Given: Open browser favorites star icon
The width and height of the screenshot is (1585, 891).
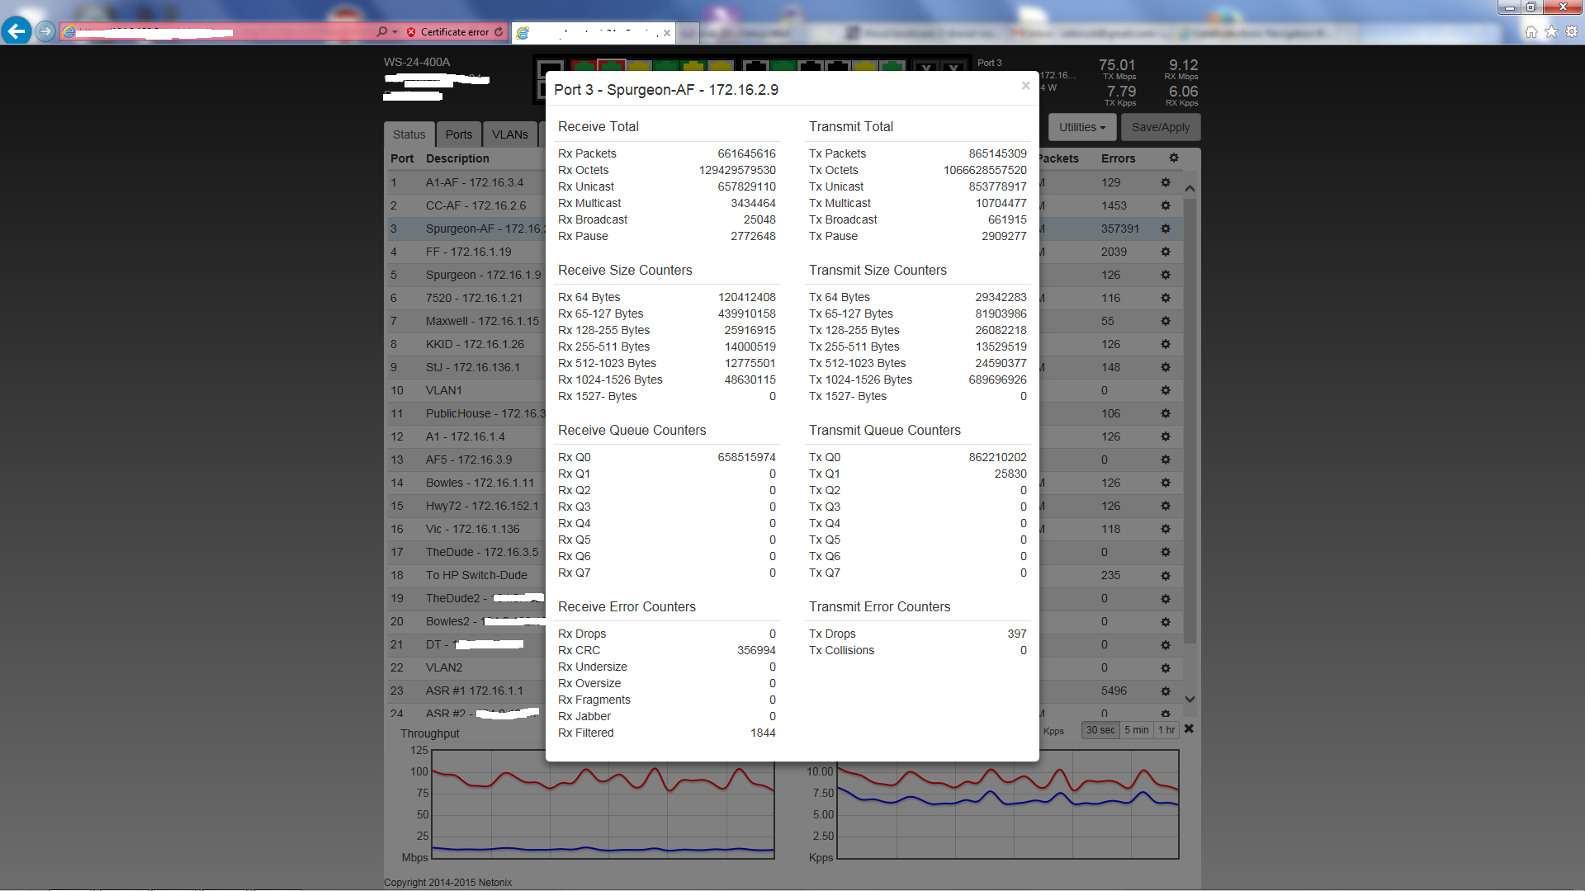Looking at the screenshot, I should pyautogui.click(x=1551, y=31).
